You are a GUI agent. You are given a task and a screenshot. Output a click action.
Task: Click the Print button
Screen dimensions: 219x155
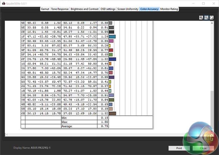pos(179,148)
